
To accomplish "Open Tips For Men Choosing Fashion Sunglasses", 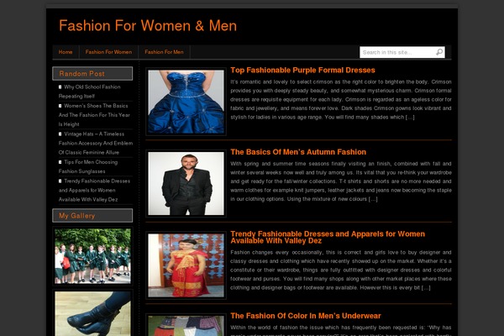I will click(88, 166).
